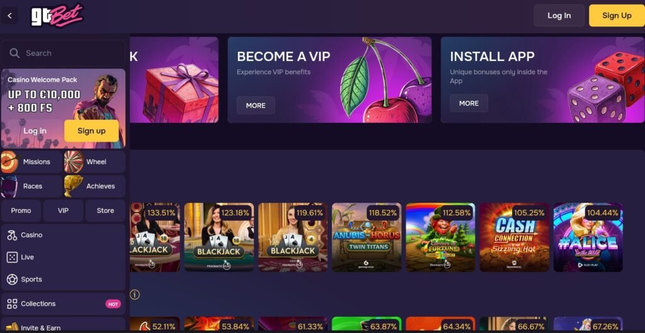The width and height of the screenshot is (645, 333).
Task: Open Achieves with trophy icon
Action: click(x=94, y=186)
